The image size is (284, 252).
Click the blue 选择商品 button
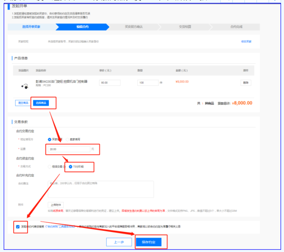point(41,103)
